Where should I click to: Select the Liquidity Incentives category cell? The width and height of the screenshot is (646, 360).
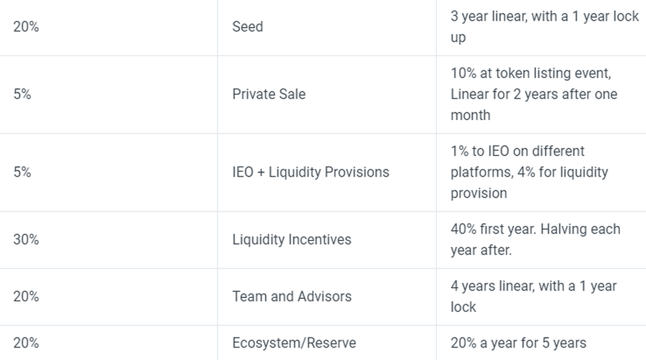(x=292, y=240)
